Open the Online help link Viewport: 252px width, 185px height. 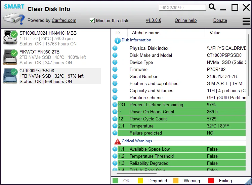click(x=185, y=21)
